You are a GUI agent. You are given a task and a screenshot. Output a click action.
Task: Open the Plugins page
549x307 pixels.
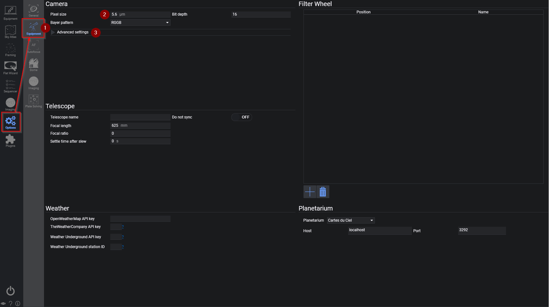tap(11, 140)
